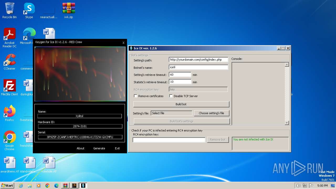Click the Start button

[x=7, y=186]
